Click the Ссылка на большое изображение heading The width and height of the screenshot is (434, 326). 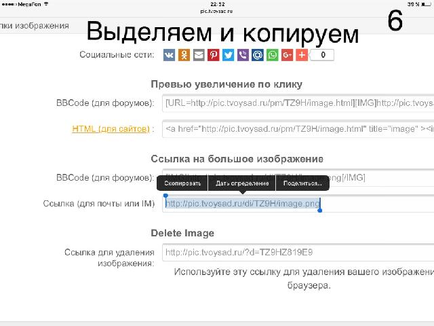point(237,159)
